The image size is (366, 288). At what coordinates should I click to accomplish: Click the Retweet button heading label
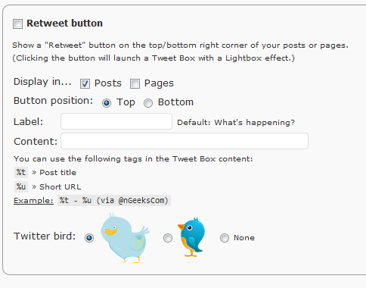[64, 23]
